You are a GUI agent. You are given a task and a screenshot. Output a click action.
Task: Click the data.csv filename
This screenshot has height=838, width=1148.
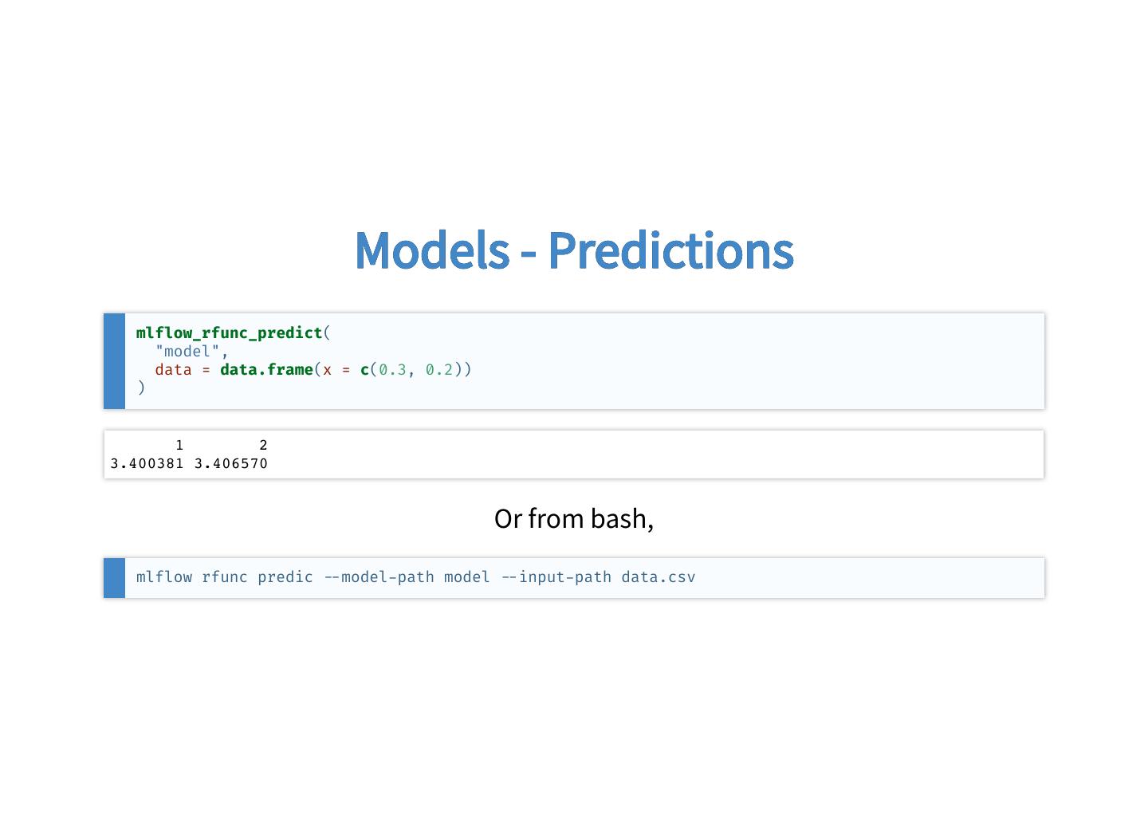tap(659, 577)
